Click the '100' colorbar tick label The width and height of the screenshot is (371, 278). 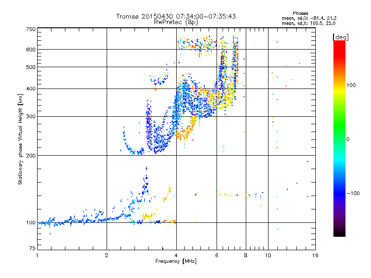[351, 85]
